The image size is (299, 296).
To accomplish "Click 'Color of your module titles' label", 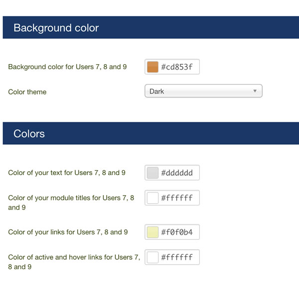I will coord(71,202).
